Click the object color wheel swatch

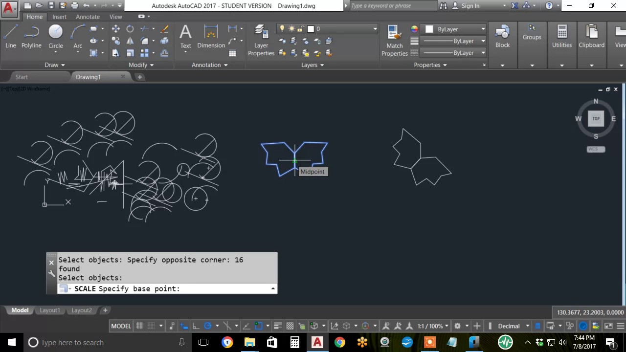[414, 29]
